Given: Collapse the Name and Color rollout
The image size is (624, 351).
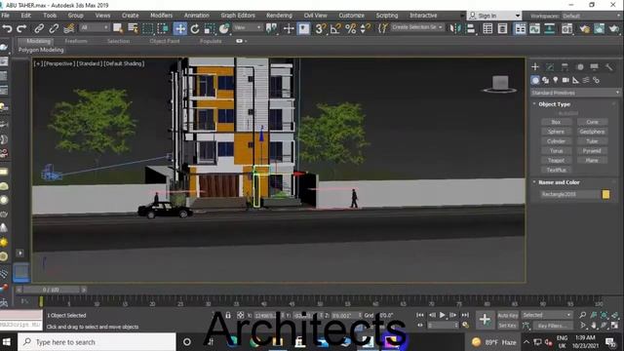Looking at the screenshot, I should (559, 182).
